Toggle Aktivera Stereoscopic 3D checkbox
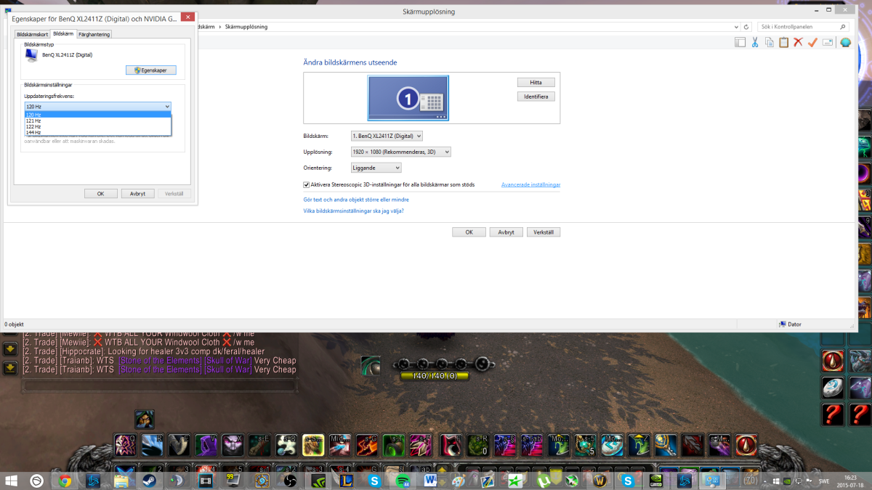 click(307, 184)
